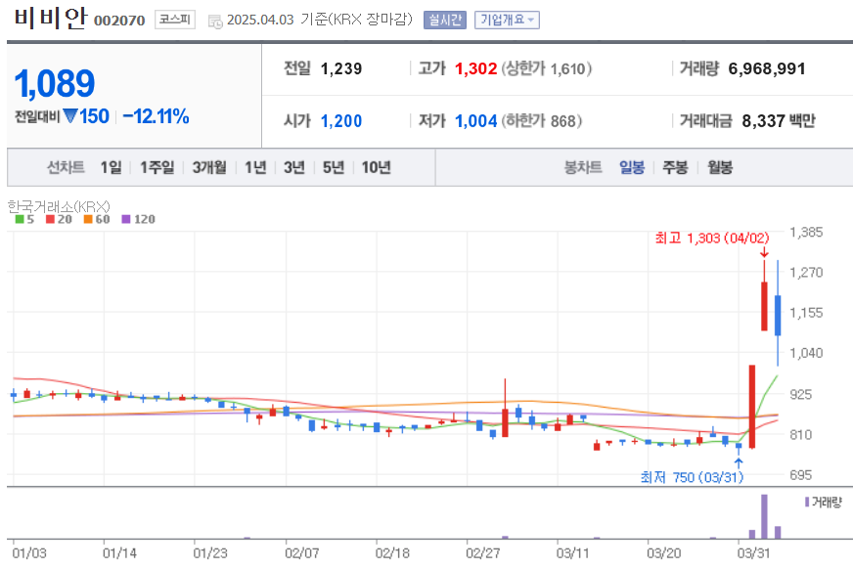The height and width of the screenshot is (569, 853).
Task: Select the 1일 line chart tab
Action: point(111,167)
